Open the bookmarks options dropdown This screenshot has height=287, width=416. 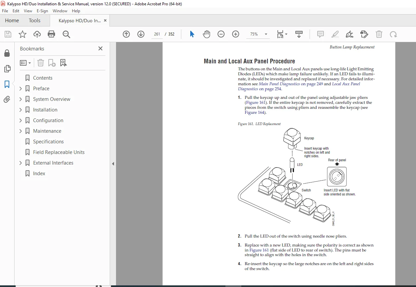[x=26, y=63]
